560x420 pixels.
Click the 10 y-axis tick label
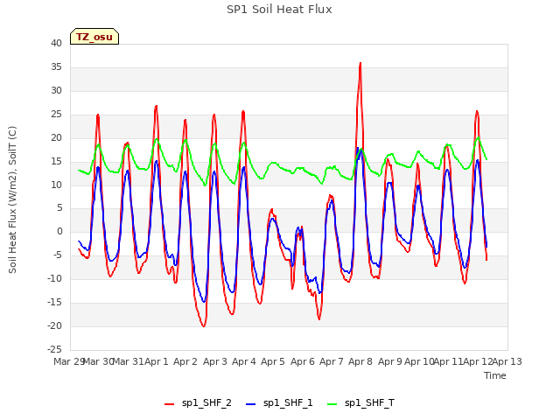[x=56, y=185]
